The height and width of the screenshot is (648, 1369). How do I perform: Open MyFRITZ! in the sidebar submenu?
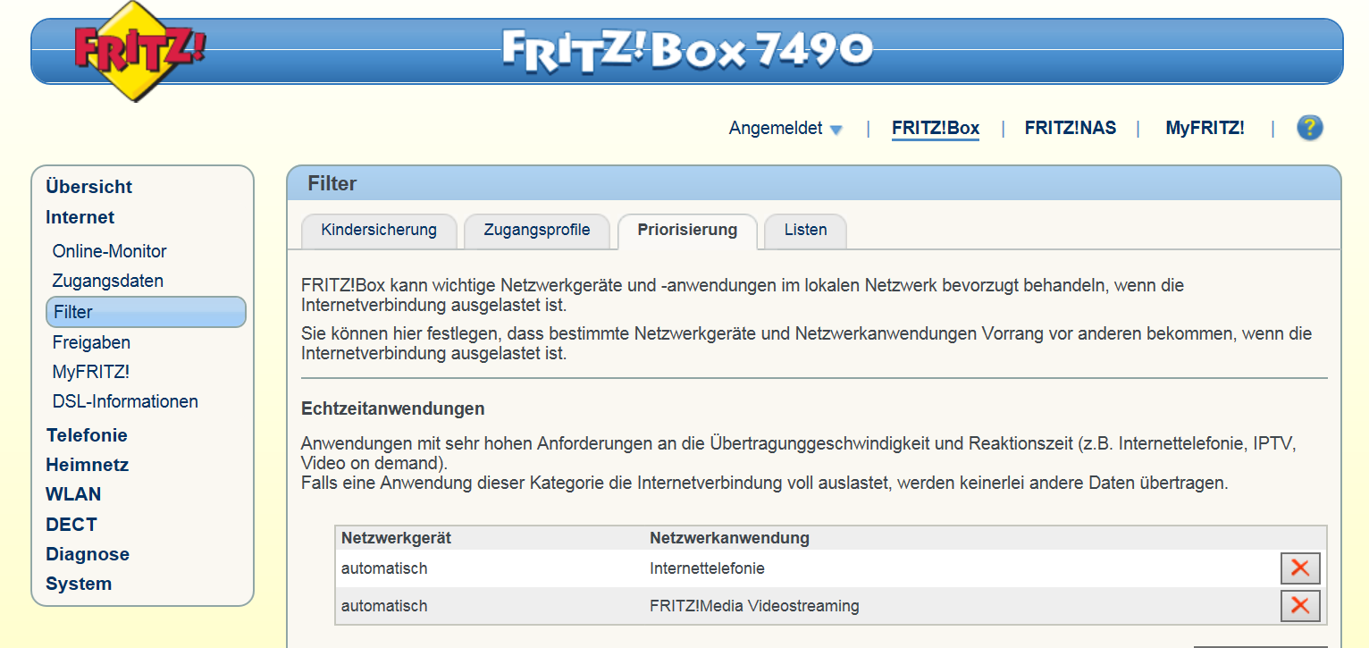pos(91,372)
